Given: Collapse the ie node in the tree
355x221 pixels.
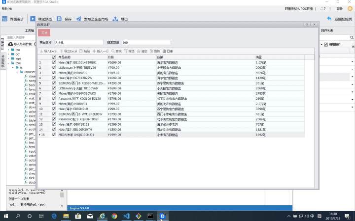Looking at the screenshot, I should click(13, 67).
